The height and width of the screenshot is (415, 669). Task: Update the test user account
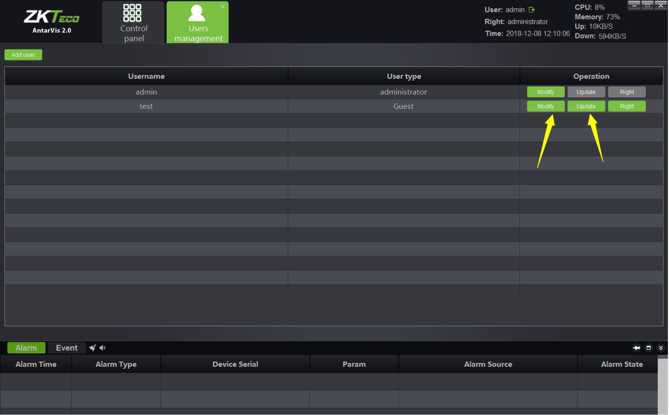(587, 107)
